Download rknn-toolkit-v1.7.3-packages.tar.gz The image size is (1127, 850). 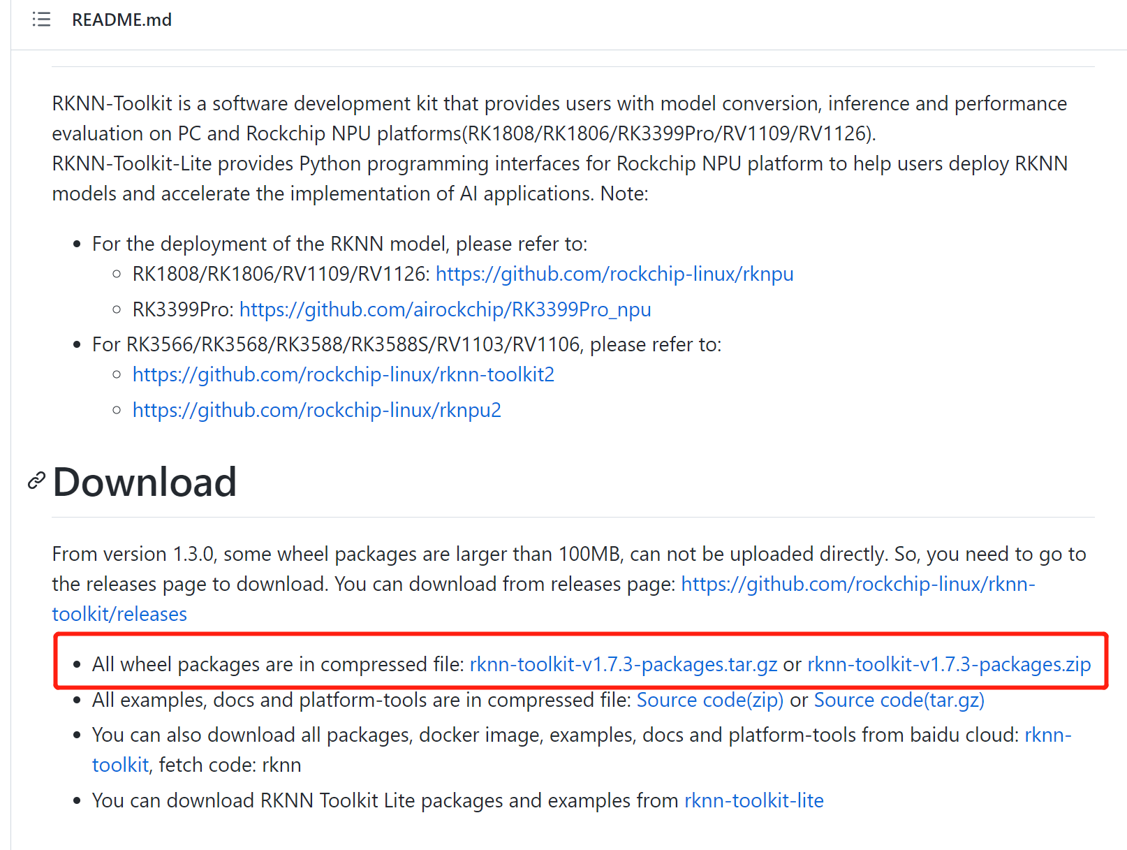point(624,664)
